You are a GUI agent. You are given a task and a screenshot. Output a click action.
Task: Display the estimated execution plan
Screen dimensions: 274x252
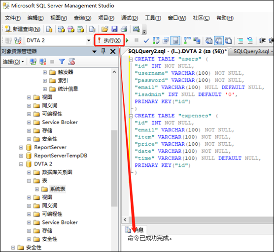(x=156, y=40)
